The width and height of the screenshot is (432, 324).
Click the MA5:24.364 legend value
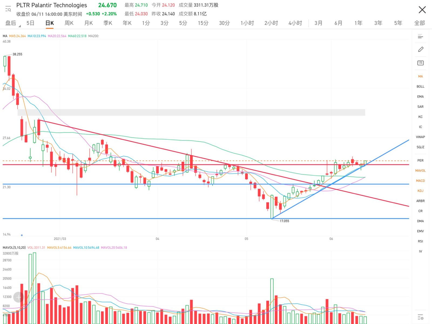(x=17, y=36)
